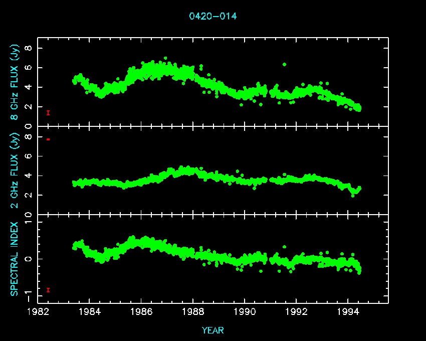
Task: Select the 2 GHz FLUX (Jy) axis label
Action: pos(16,170)
